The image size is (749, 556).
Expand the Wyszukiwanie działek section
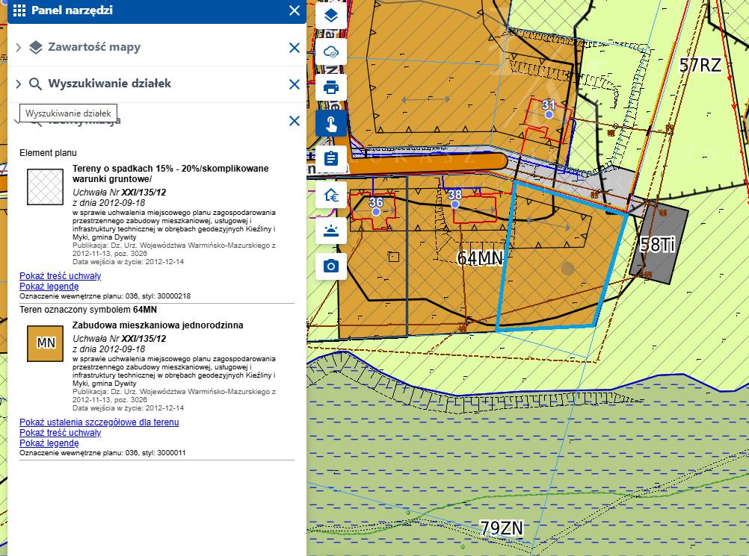point(19,84)
